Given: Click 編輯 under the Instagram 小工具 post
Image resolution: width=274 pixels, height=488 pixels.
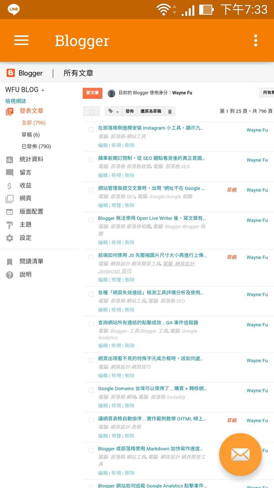Looking at the screenshot, I should point(103,145).
